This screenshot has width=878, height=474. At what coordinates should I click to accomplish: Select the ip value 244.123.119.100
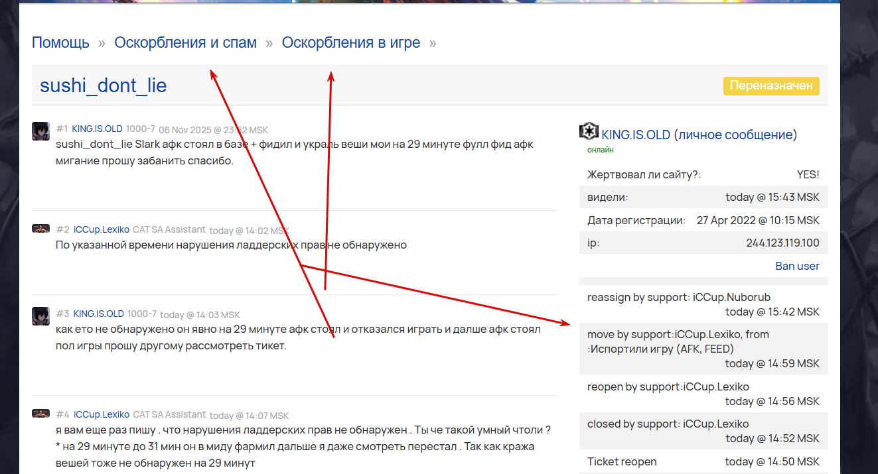[x=782, y=243]
